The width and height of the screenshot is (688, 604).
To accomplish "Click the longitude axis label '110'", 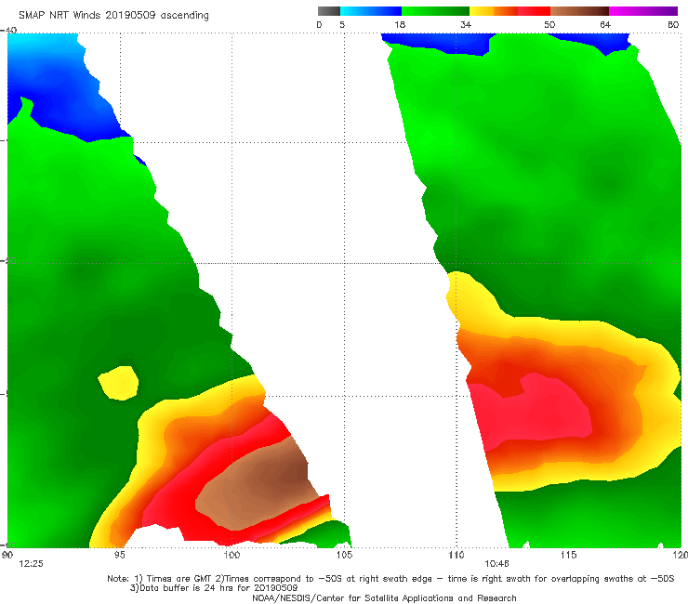I will (456, 555).
